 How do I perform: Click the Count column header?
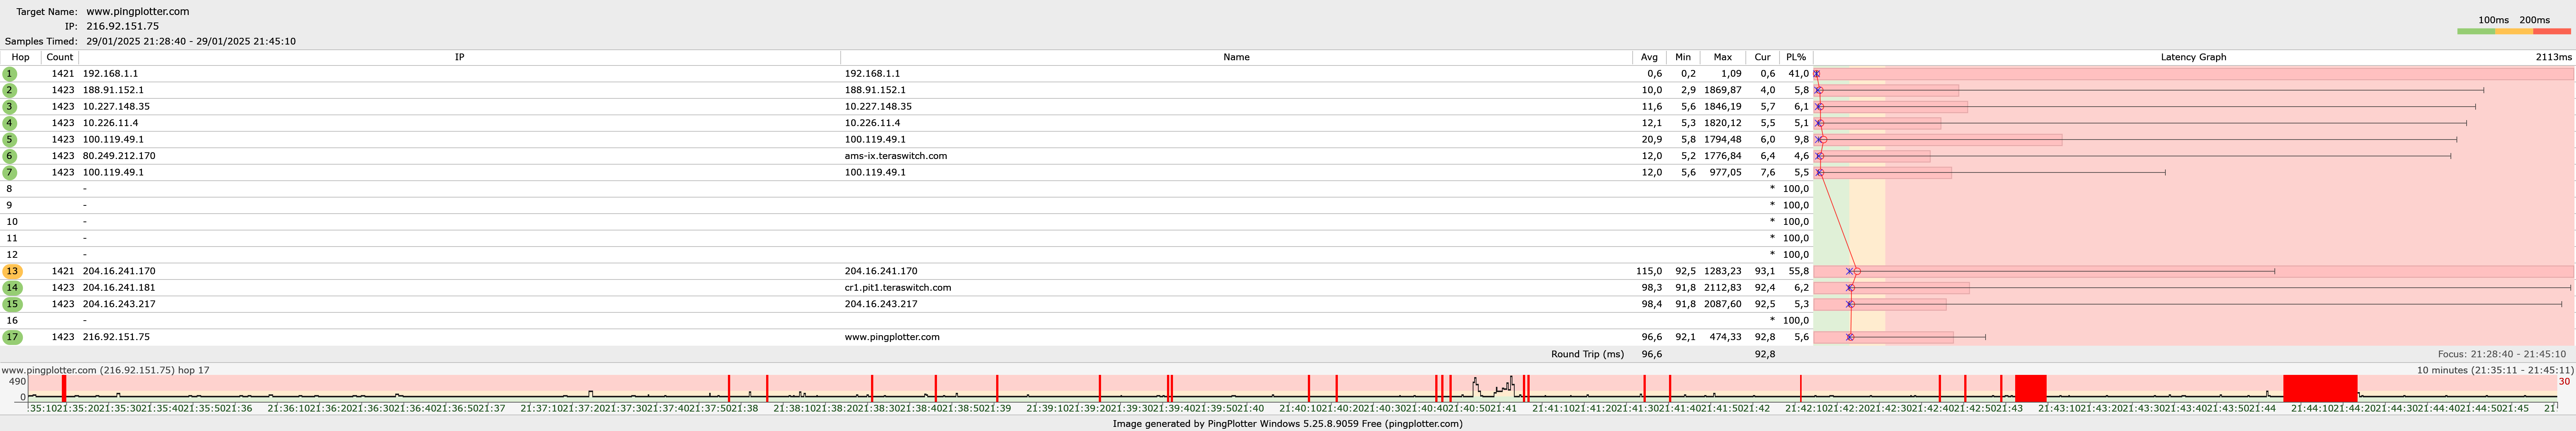point(60,57)
